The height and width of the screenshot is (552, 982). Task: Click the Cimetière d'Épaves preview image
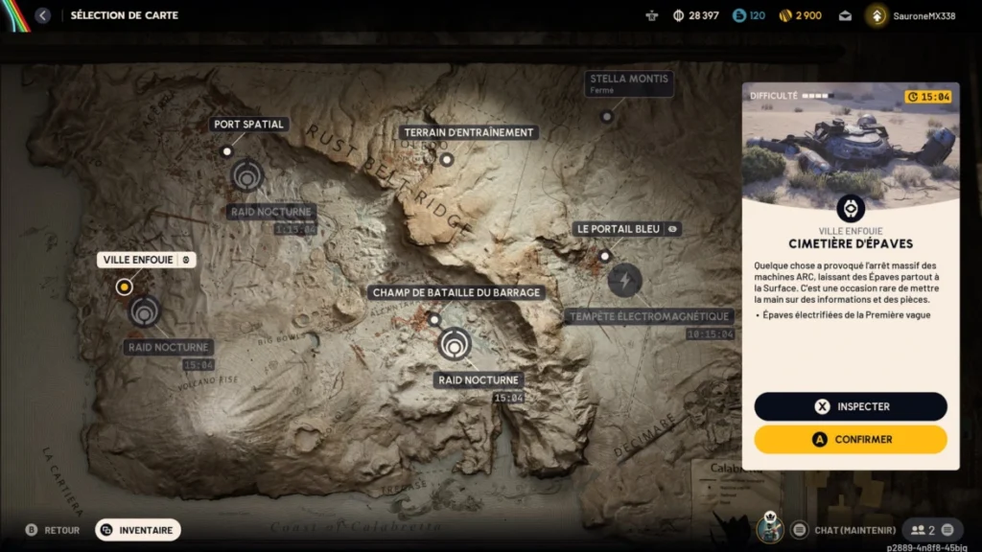[851, 144]
